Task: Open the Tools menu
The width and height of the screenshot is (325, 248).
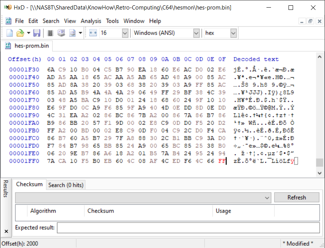Action: click(112, 21)
